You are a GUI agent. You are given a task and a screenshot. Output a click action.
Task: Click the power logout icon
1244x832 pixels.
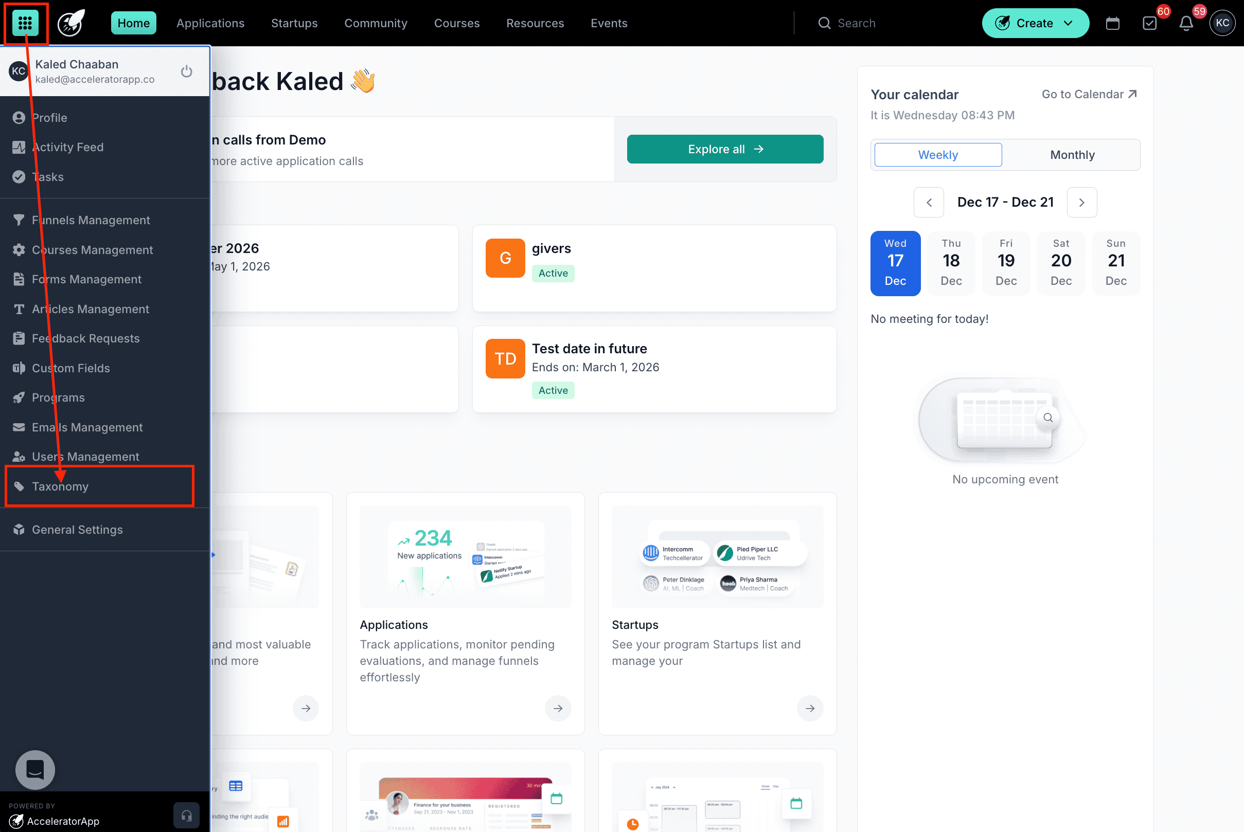[x=186, y=71]
